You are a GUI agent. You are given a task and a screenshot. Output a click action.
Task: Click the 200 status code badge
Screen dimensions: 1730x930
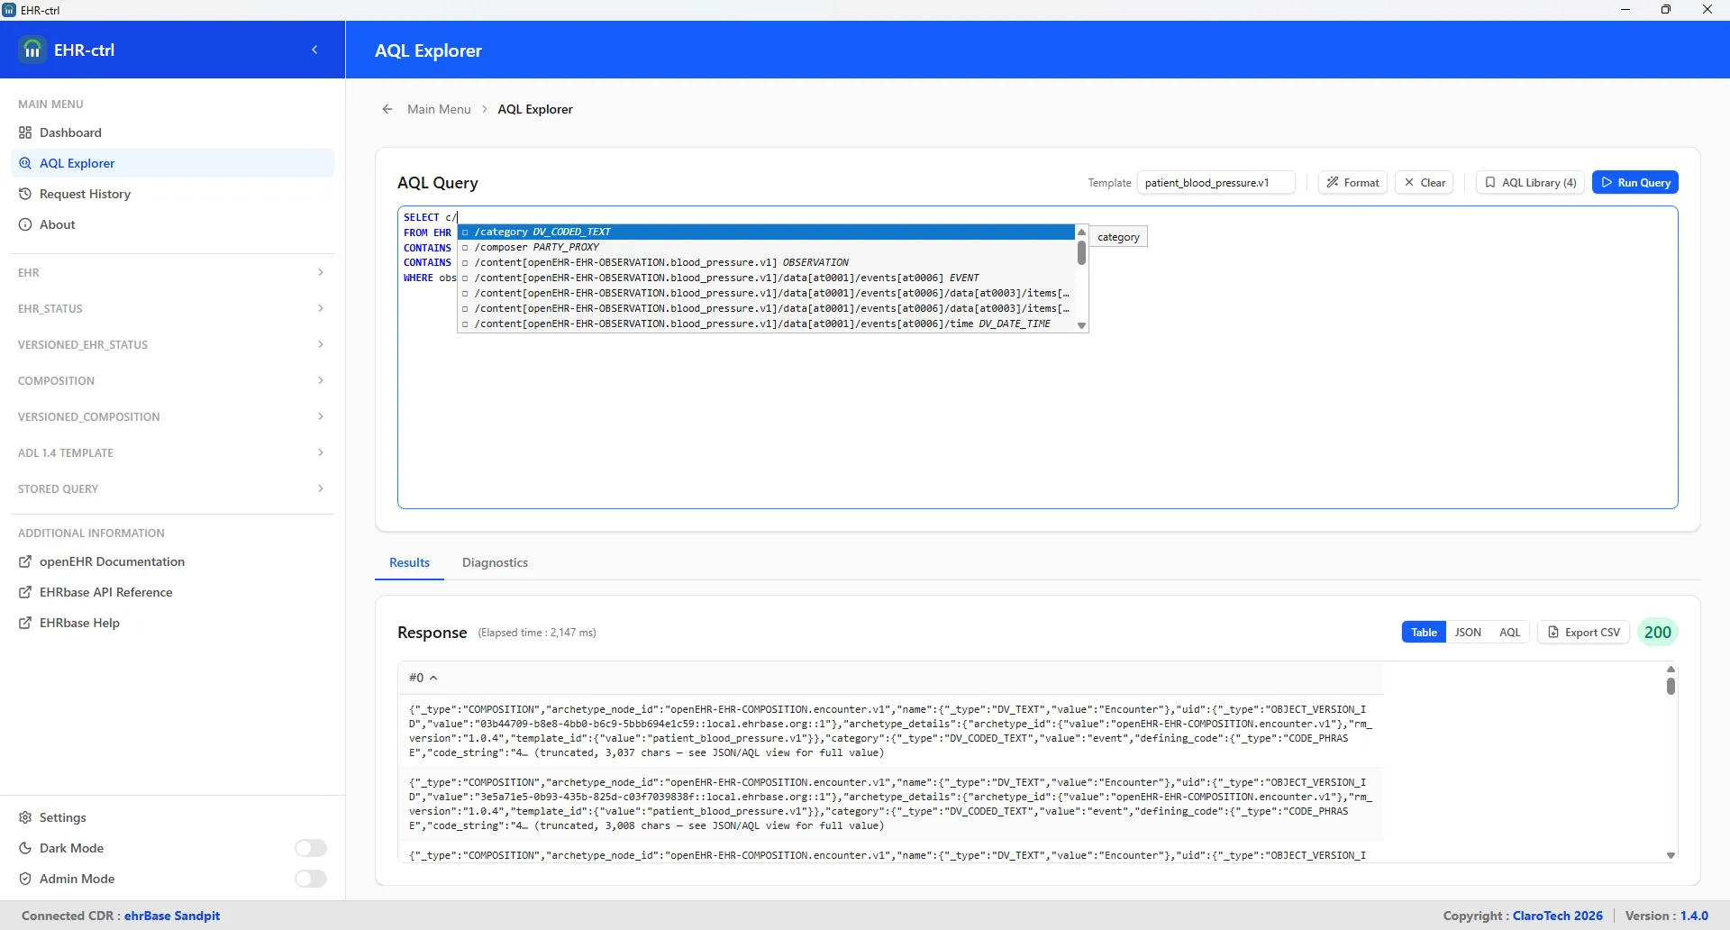[1657, 632]
